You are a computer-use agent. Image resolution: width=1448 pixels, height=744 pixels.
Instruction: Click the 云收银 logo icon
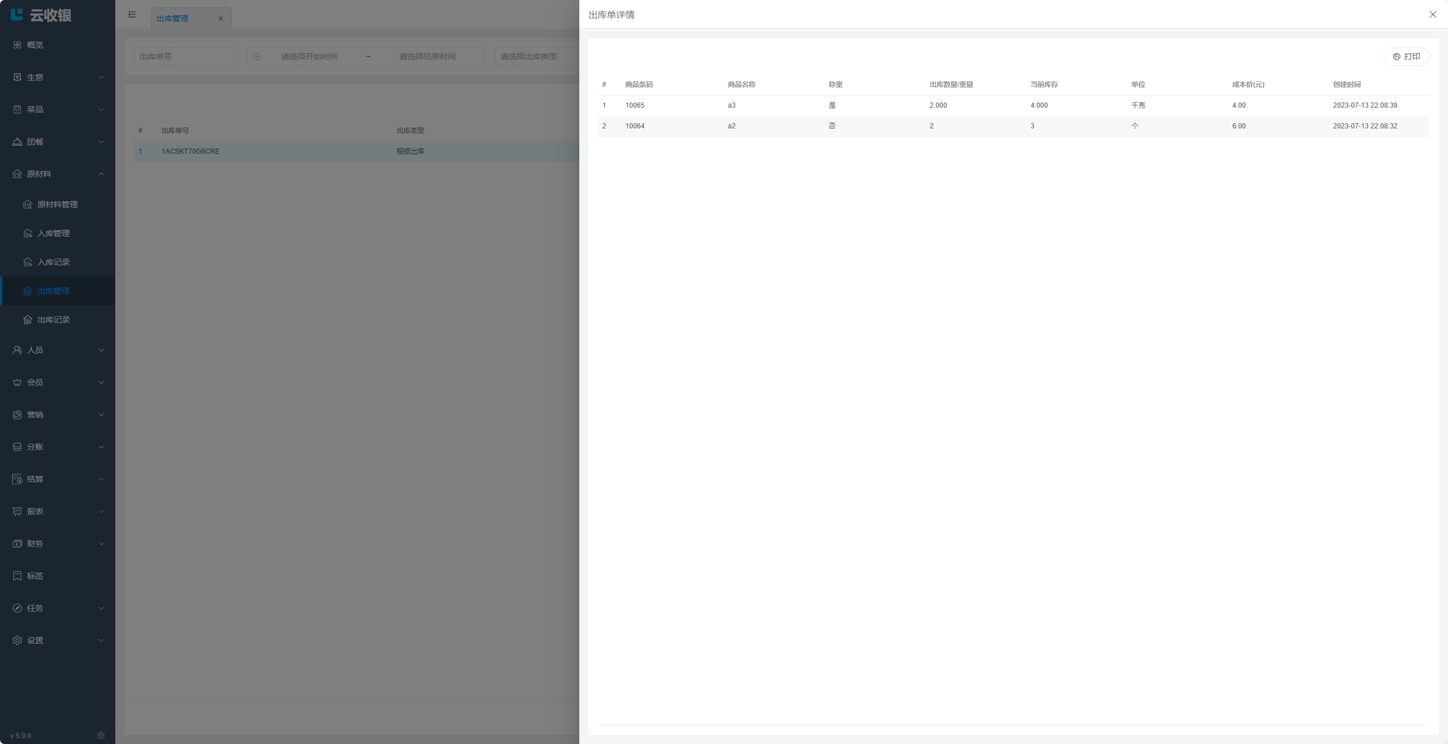(17, 14)
